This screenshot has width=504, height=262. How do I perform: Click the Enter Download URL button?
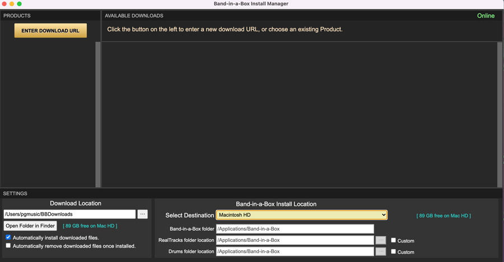(x=50, y=31)
